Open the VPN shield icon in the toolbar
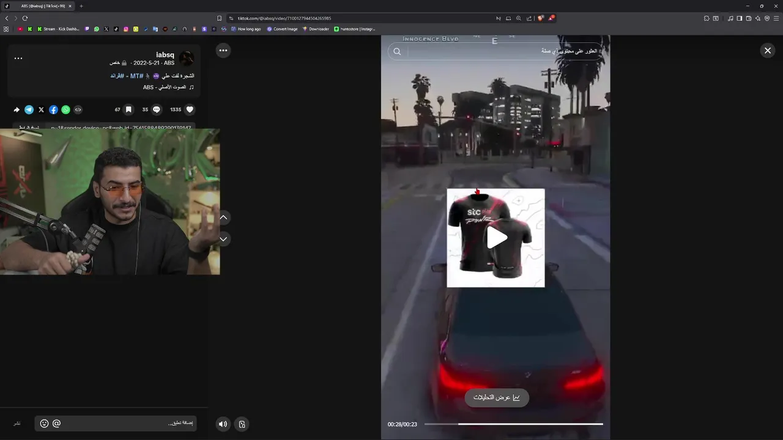 pyautogui.click(x=767, y=18)
